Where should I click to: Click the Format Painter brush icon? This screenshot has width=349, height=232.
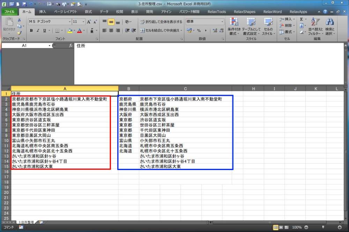19,33
